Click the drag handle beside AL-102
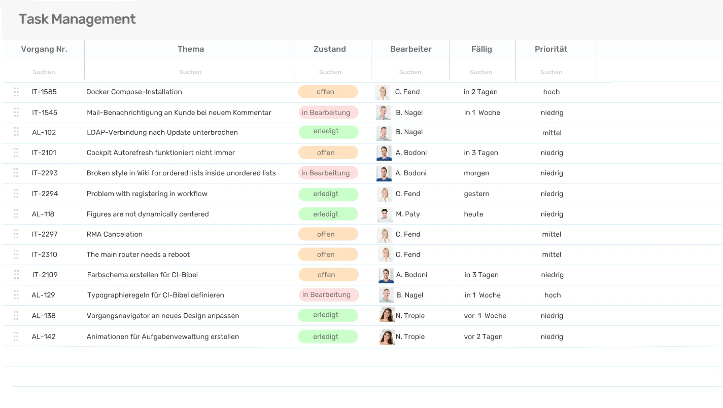 pos(16,132)
